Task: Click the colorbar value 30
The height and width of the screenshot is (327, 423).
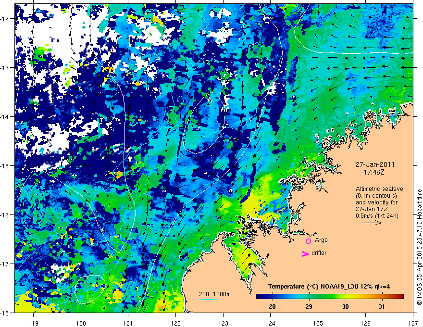Action: pyautogui.click(x=345, y=307)
